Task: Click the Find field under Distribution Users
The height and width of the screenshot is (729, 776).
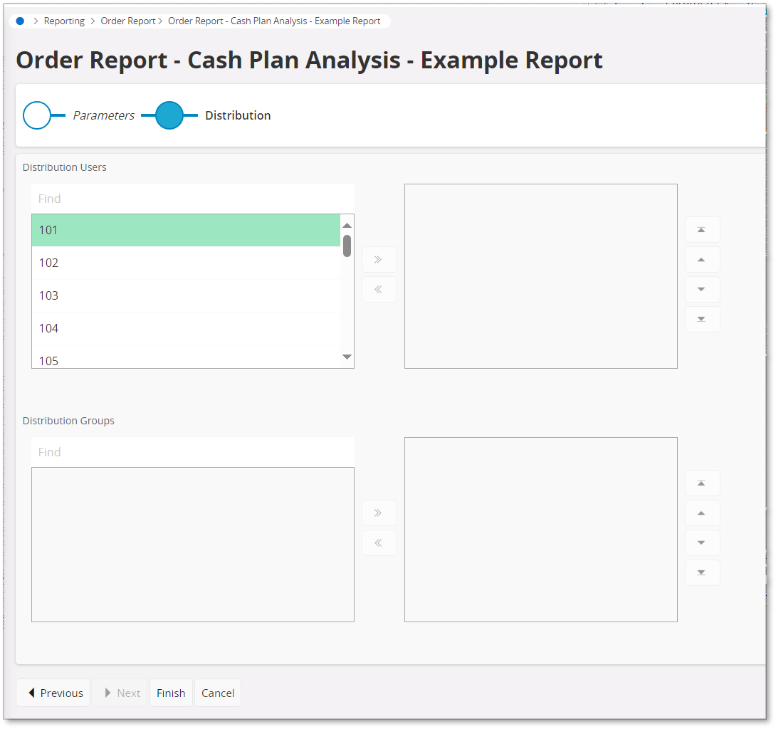Action: pos(192,198)
